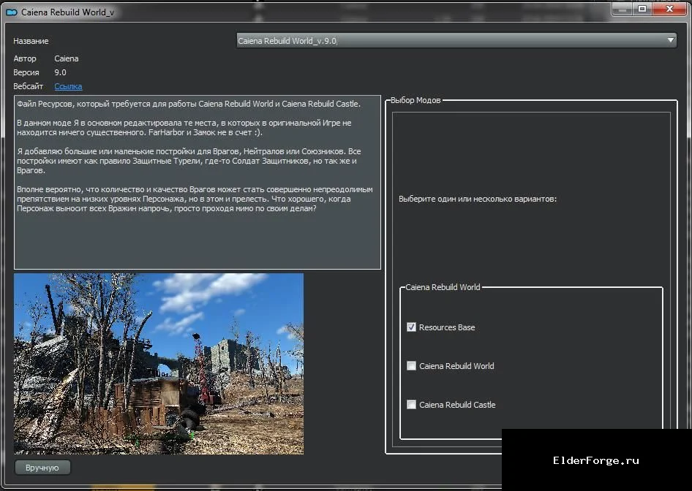Image resolution: width=692 pixels, height=491 pixels.
Task: Click the Версия label
Action: [26, 72]
